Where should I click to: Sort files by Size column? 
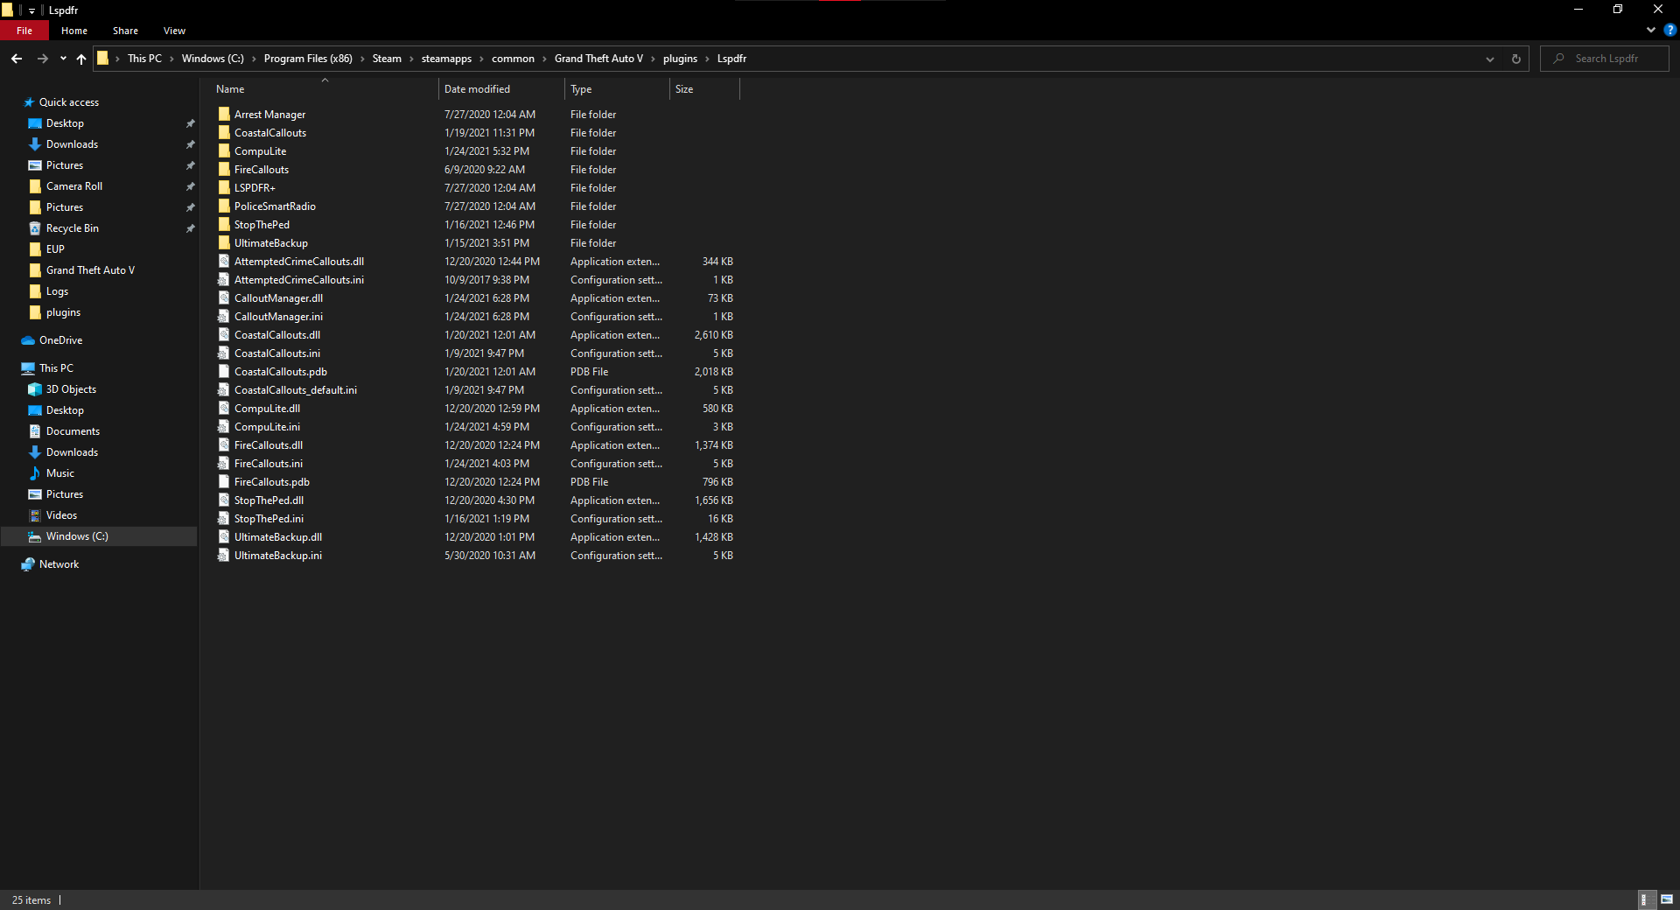tap(704, 89)
